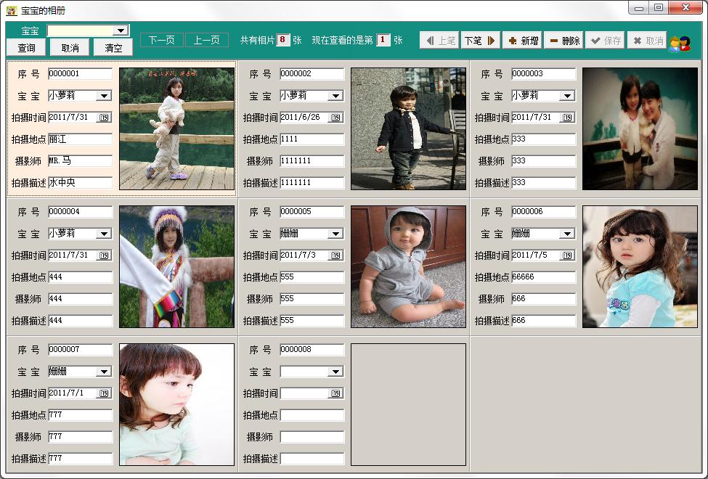
Task: Expand 宝宝 dropdown in record 0000006
Action: (x=566, y=234)
